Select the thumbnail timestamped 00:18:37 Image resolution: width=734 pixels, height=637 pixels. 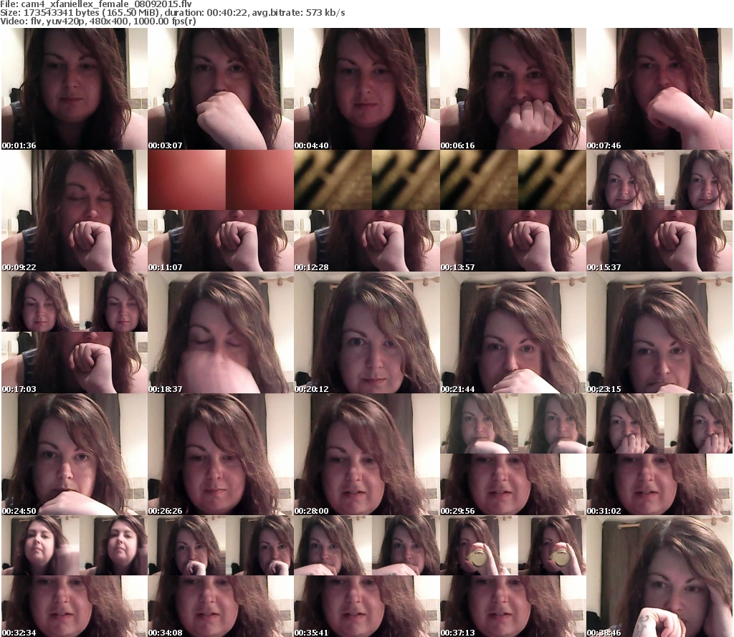tap(221, 332)
